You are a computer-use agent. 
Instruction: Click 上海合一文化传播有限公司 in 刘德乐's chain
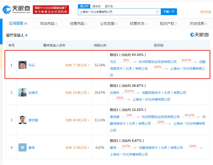click(151, 100)
